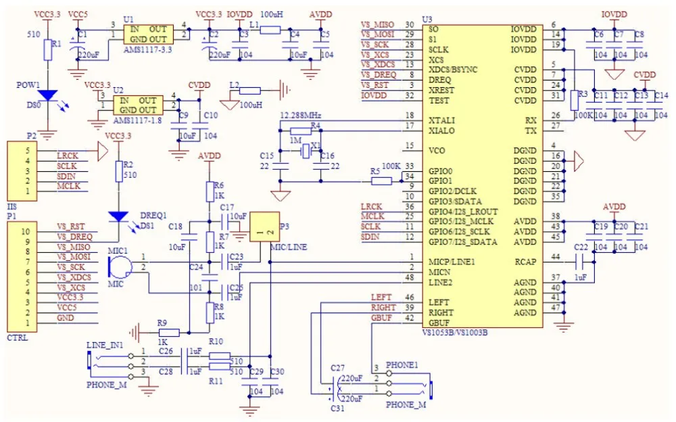Viewport: 676px width, 422px height.
Task: Click VCC5 label on CTRL connector P1
Action: pos(67,308)
